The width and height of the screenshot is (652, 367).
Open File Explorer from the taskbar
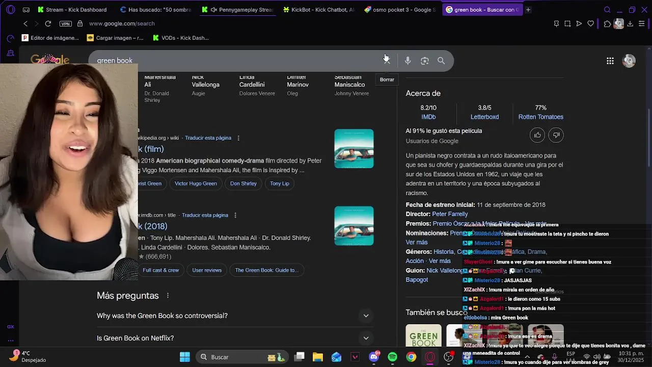pyautogui.click(x=318, y=357)
